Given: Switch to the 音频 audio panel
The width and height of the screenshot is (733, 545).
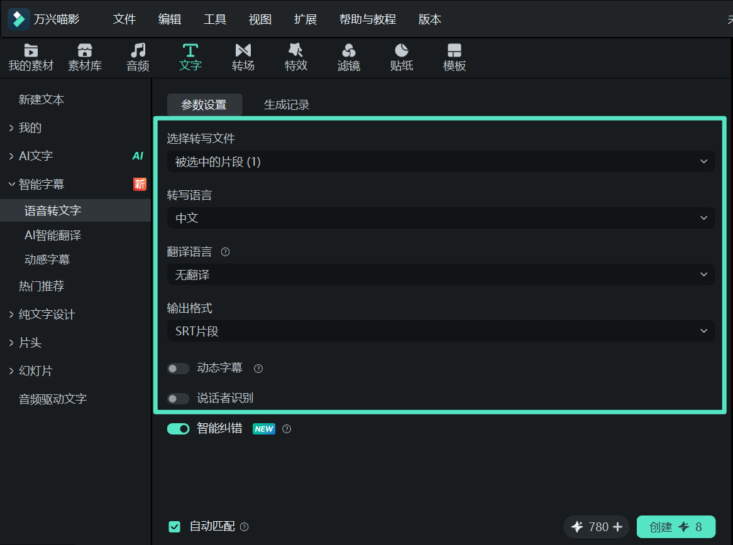Looking at the screenshot, I should click(138, 57).
